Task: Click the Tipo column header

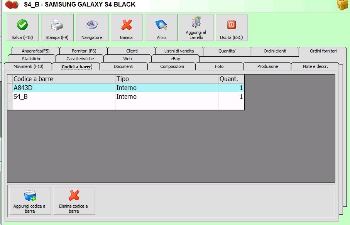Action: coord(167,79)
